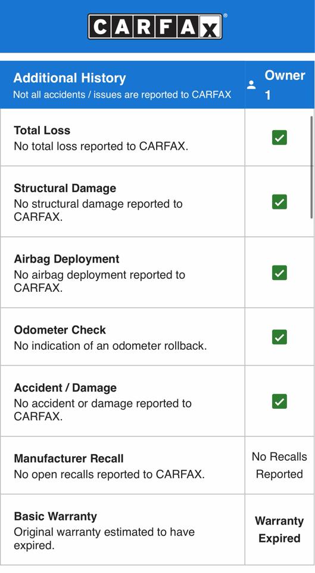Click the green checkmark for Total Loss
Screen dimensions: 315x573
(279, 138)
